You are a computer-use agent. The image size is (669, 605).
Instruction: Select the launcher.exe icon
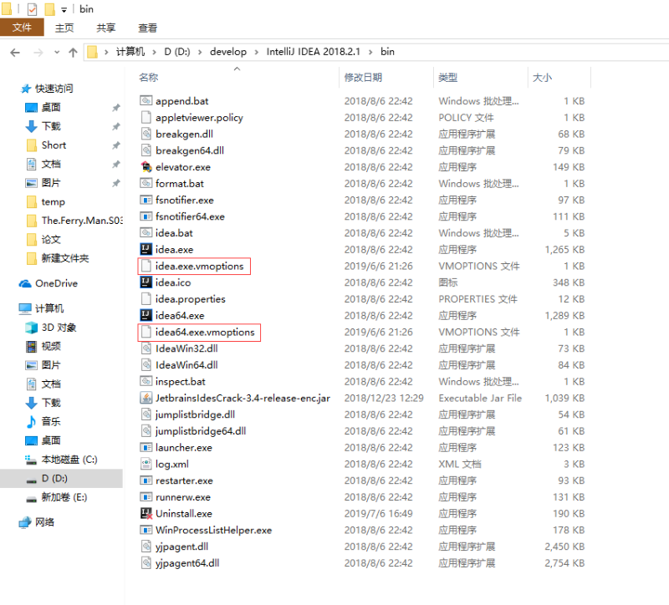click(x=146, y=447)
